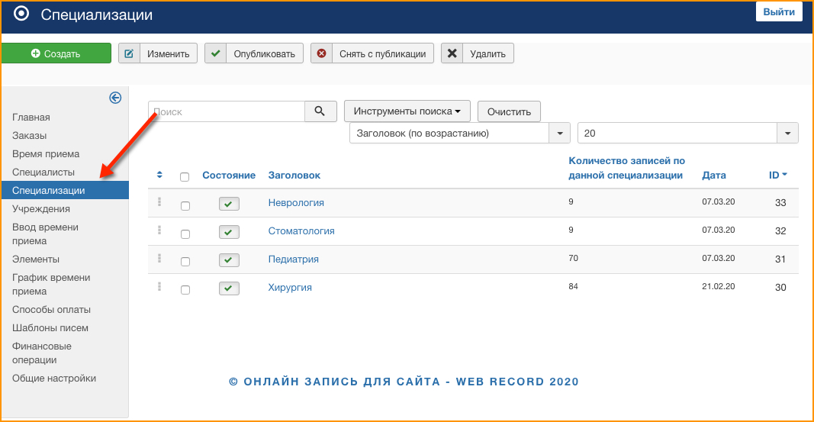Screen dimensions: 814x422
Task: Collapse the sidebar with the left-arrow circle icon
Action: point(115,98)
